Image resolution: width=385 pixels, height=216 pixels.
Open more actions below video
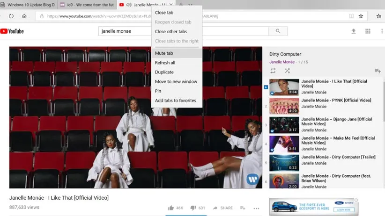pyautogui.click(x=256, y=208)
